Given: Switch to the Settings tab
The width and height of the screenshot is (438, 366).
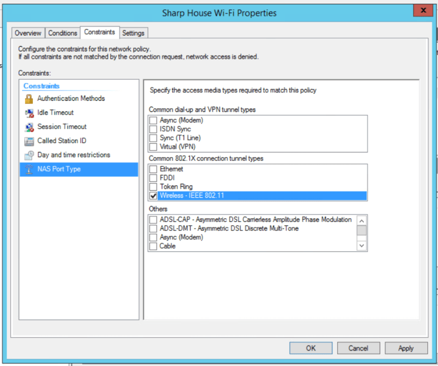Looking at the screenshot, I should [133, 33].
